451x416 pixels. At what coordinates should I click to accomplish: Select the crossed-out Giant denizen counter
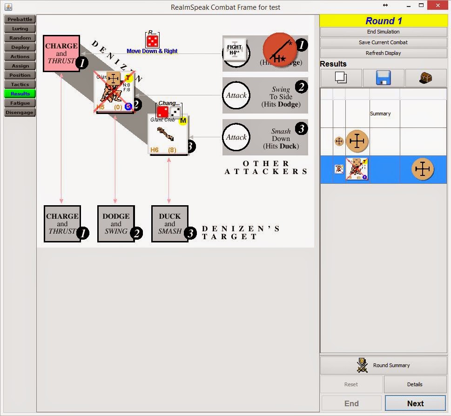point(114,92)
